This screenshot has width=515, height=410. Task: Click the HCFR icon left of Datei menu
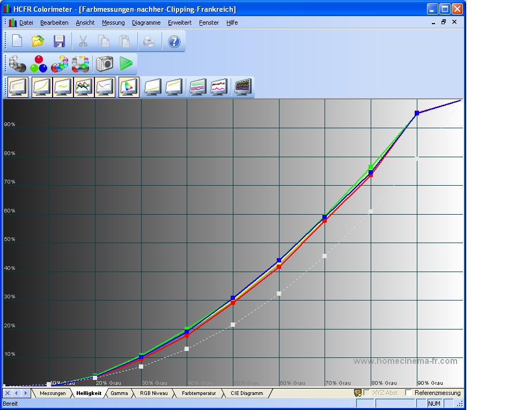tap(13, 23)
